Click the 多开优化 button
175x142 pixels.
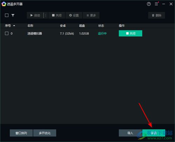(45, 133)
